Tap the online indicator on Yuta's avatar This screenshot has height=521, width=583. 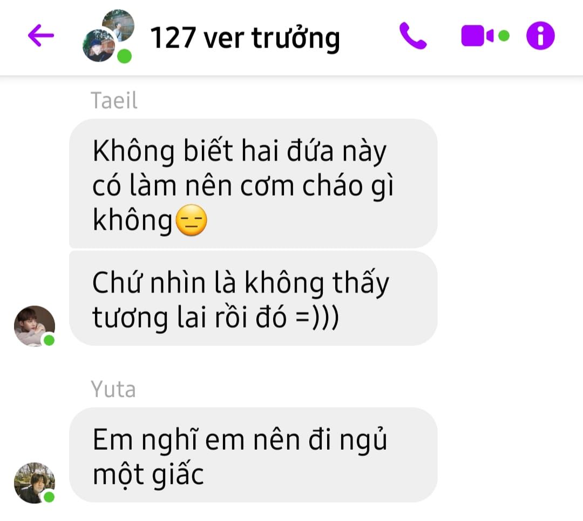49,497
